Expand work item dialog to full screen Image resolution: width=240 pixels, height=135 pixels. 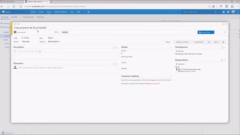click(x=223, y=24)
